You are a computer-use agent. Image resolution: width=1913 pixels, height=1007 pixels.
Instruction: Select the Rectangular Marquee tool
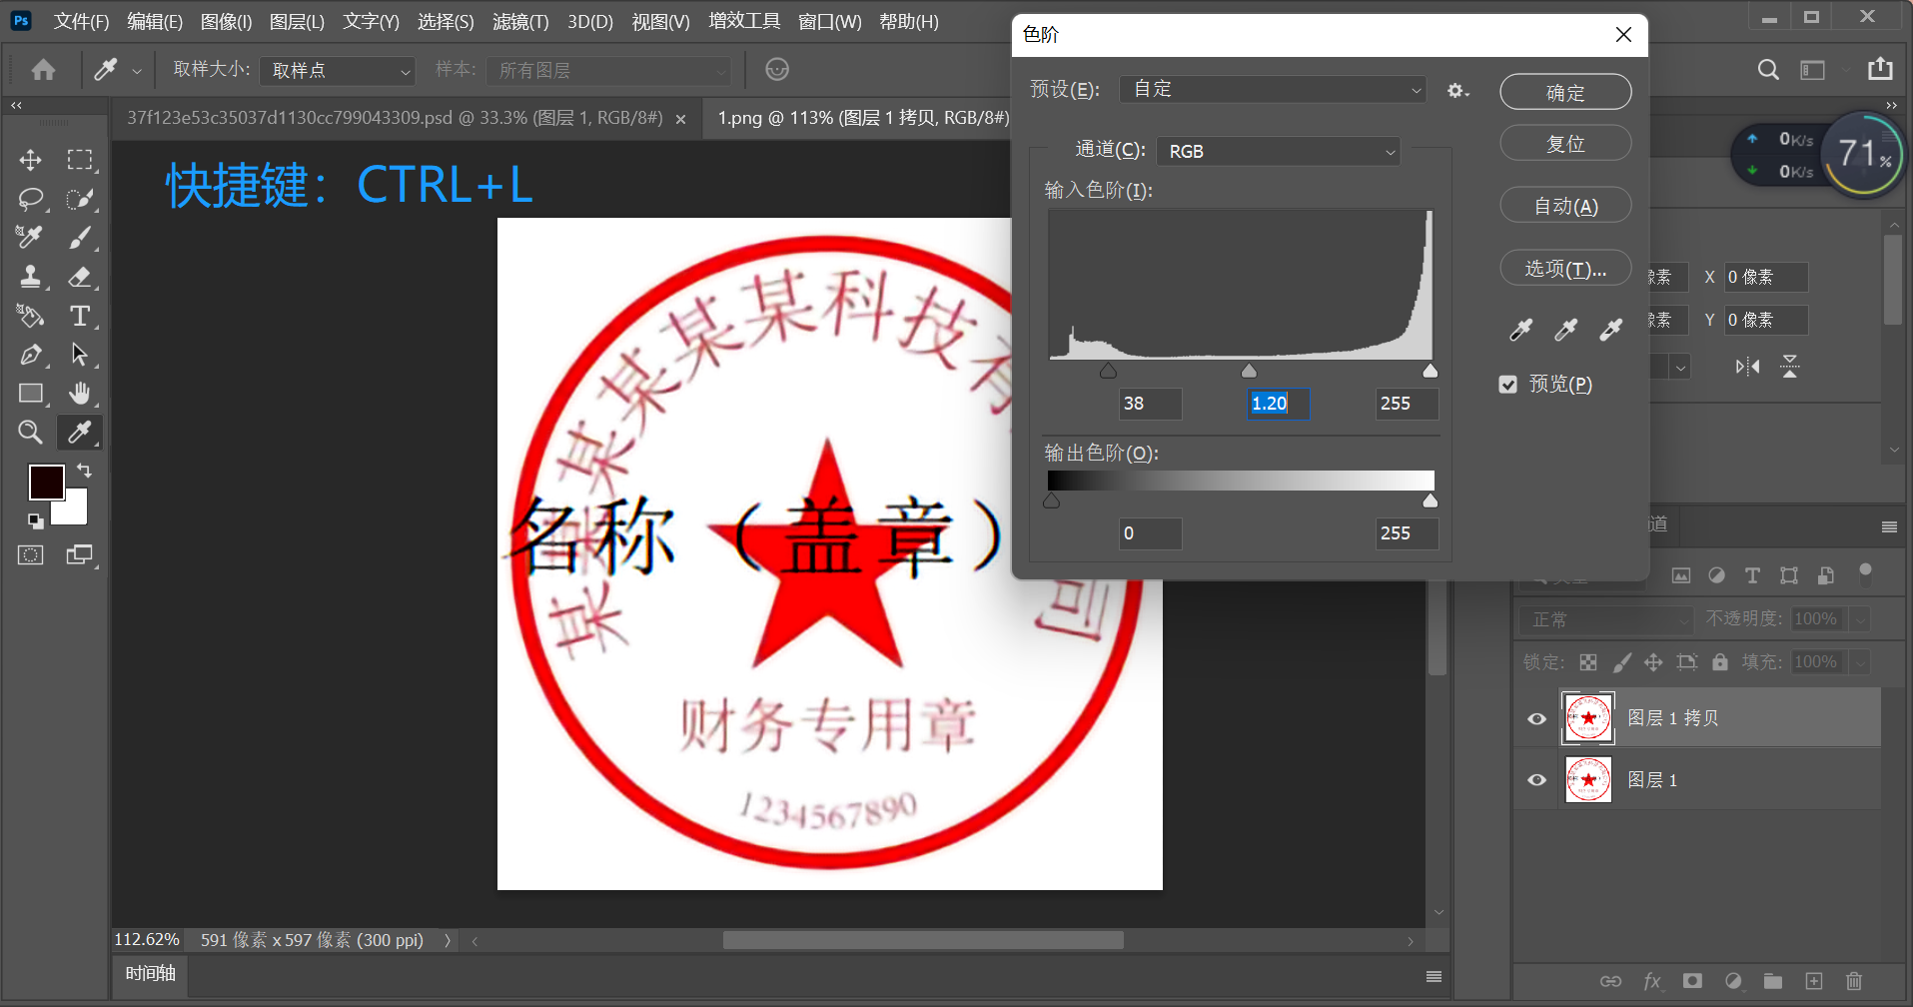tap(80, 160)
